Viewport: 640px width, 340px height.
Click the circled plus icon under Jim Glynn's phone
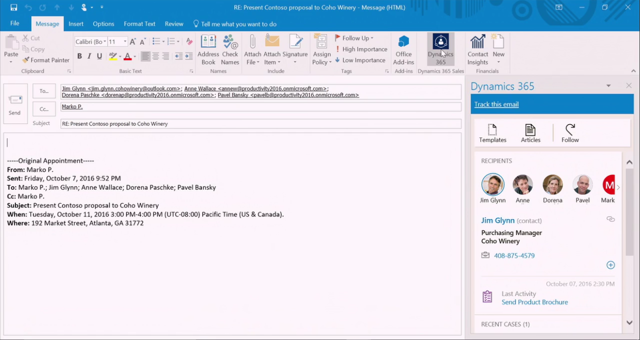[x=611, y=265]
